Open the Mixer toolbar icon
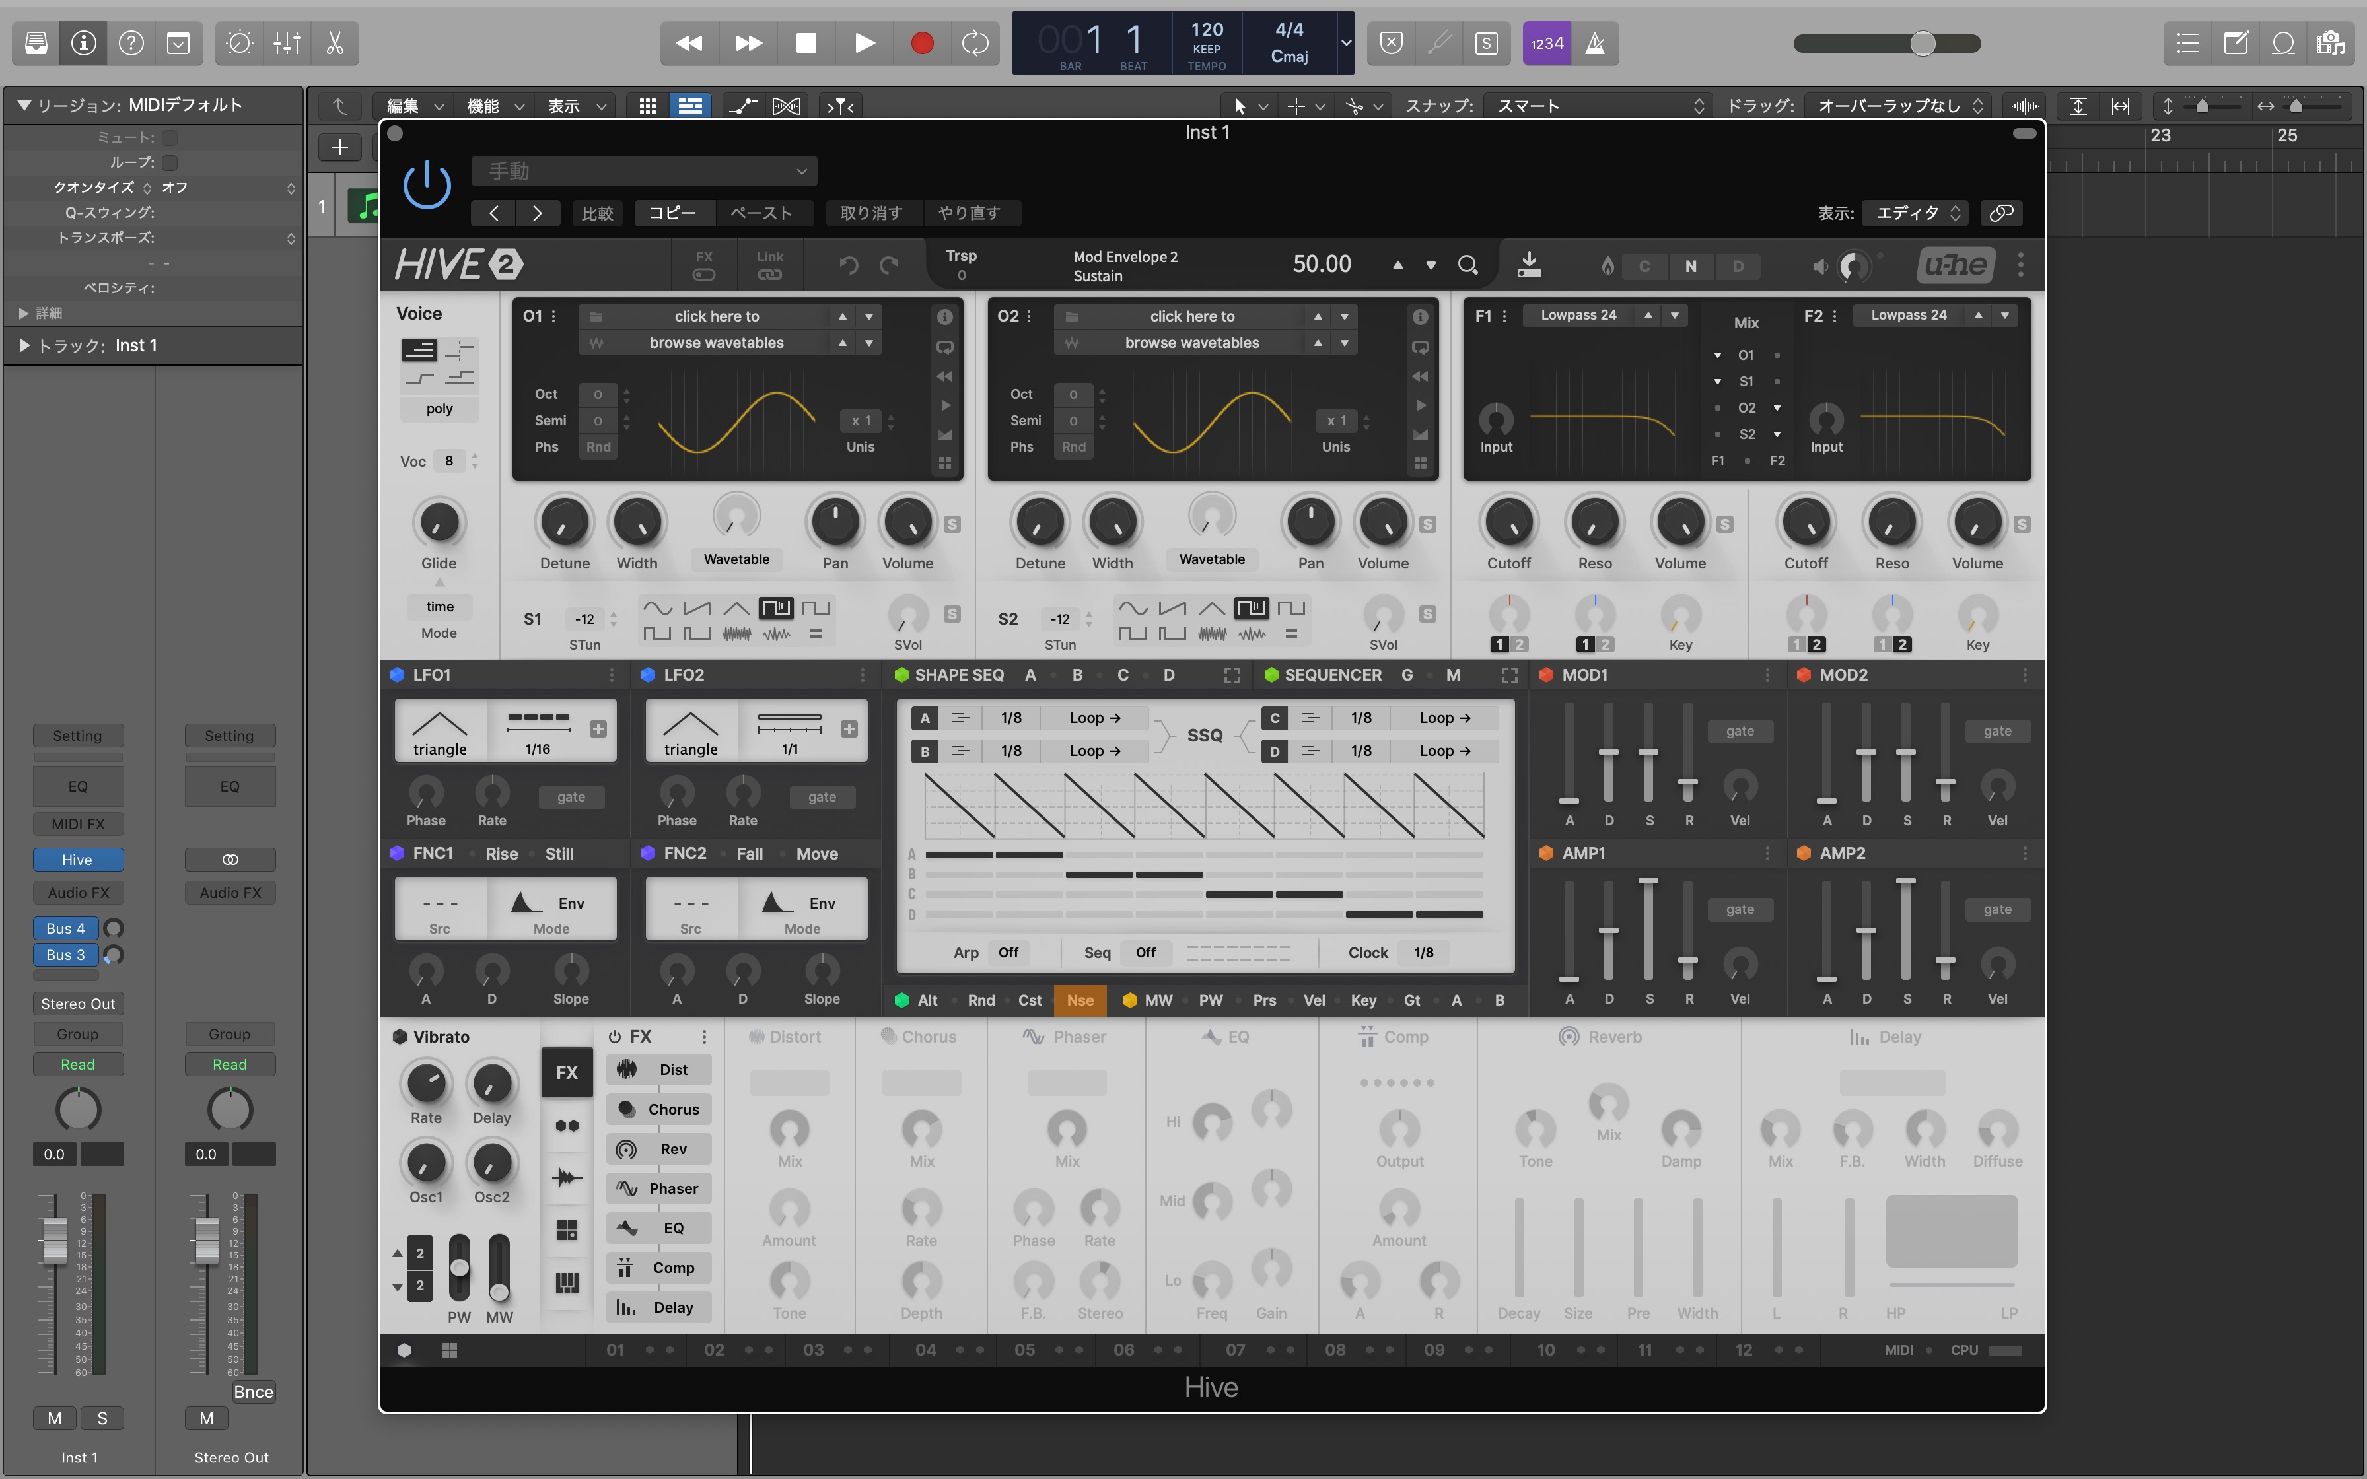Screen dimensions: 2367x1479 287,43
